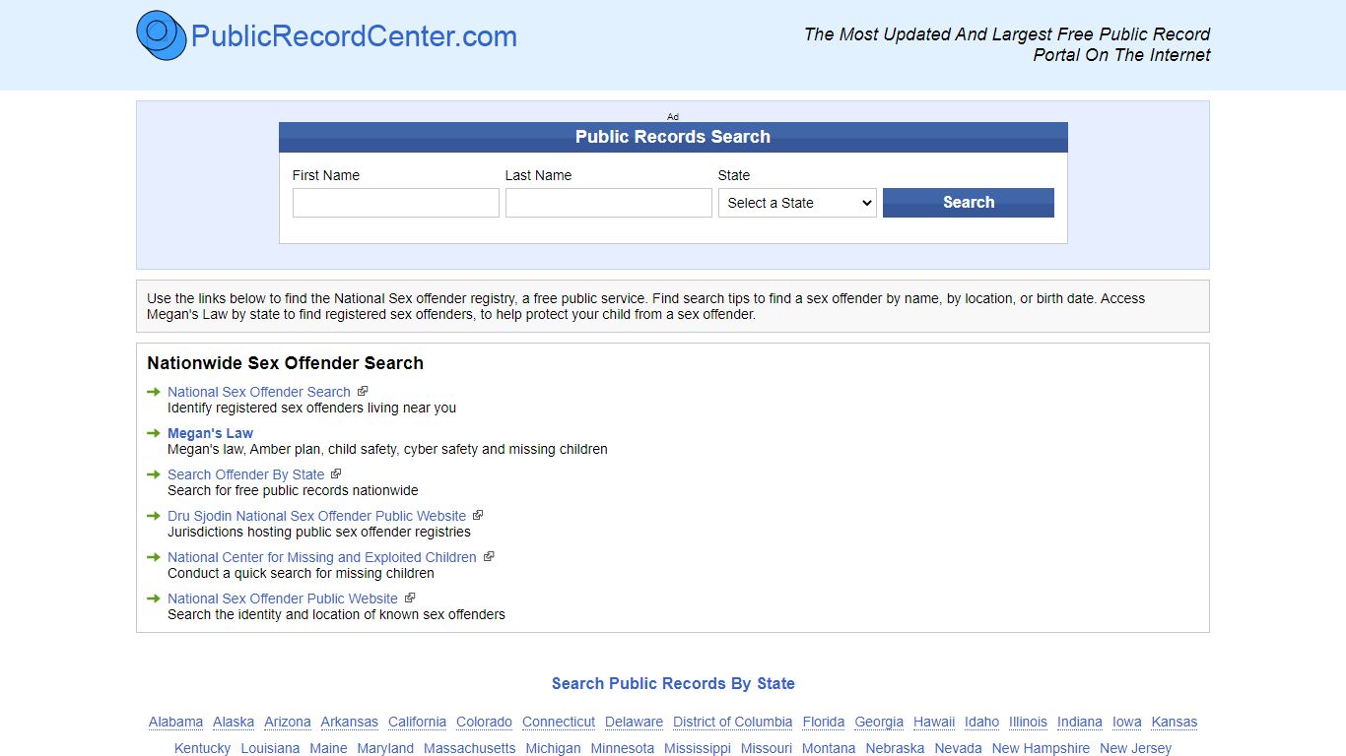1346x756 pixels.
Task: Focus the Last Name input field
Action: 609,203
